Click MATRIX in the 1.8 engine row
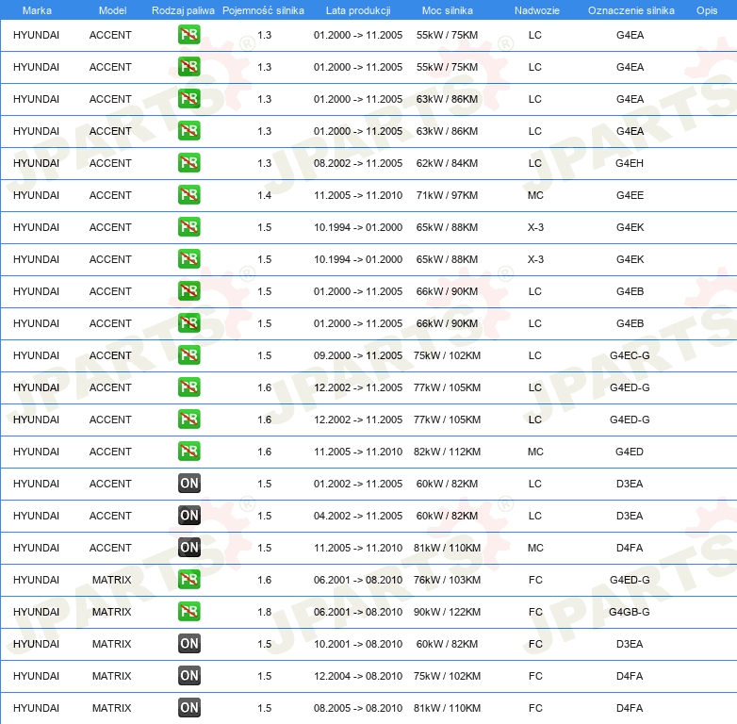The image size is (737, 724). [111, 612]
